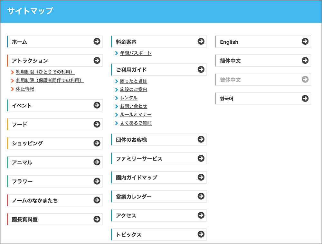
Task: Select the 営業カレンダー menu label
Action: [x=134, y=197]
